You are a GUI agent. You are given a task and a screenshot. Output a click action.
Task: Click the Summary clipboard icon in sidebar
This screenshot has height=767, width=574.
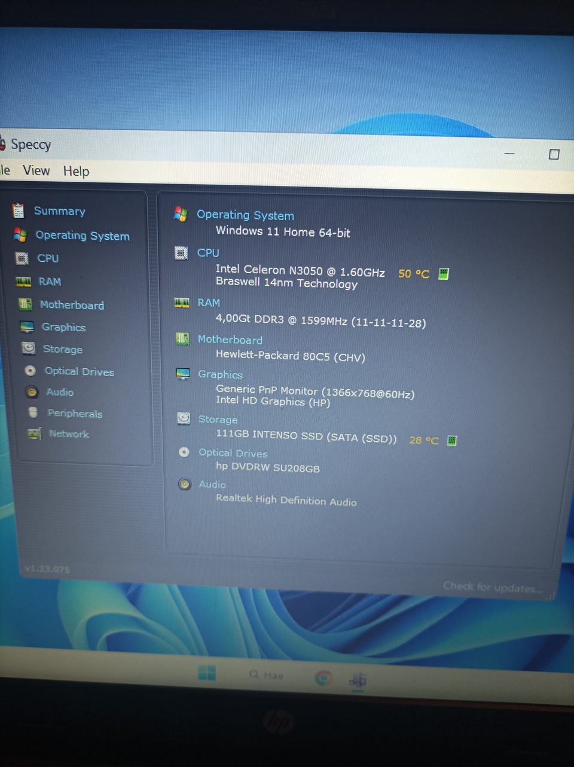(x=19, y=210)
